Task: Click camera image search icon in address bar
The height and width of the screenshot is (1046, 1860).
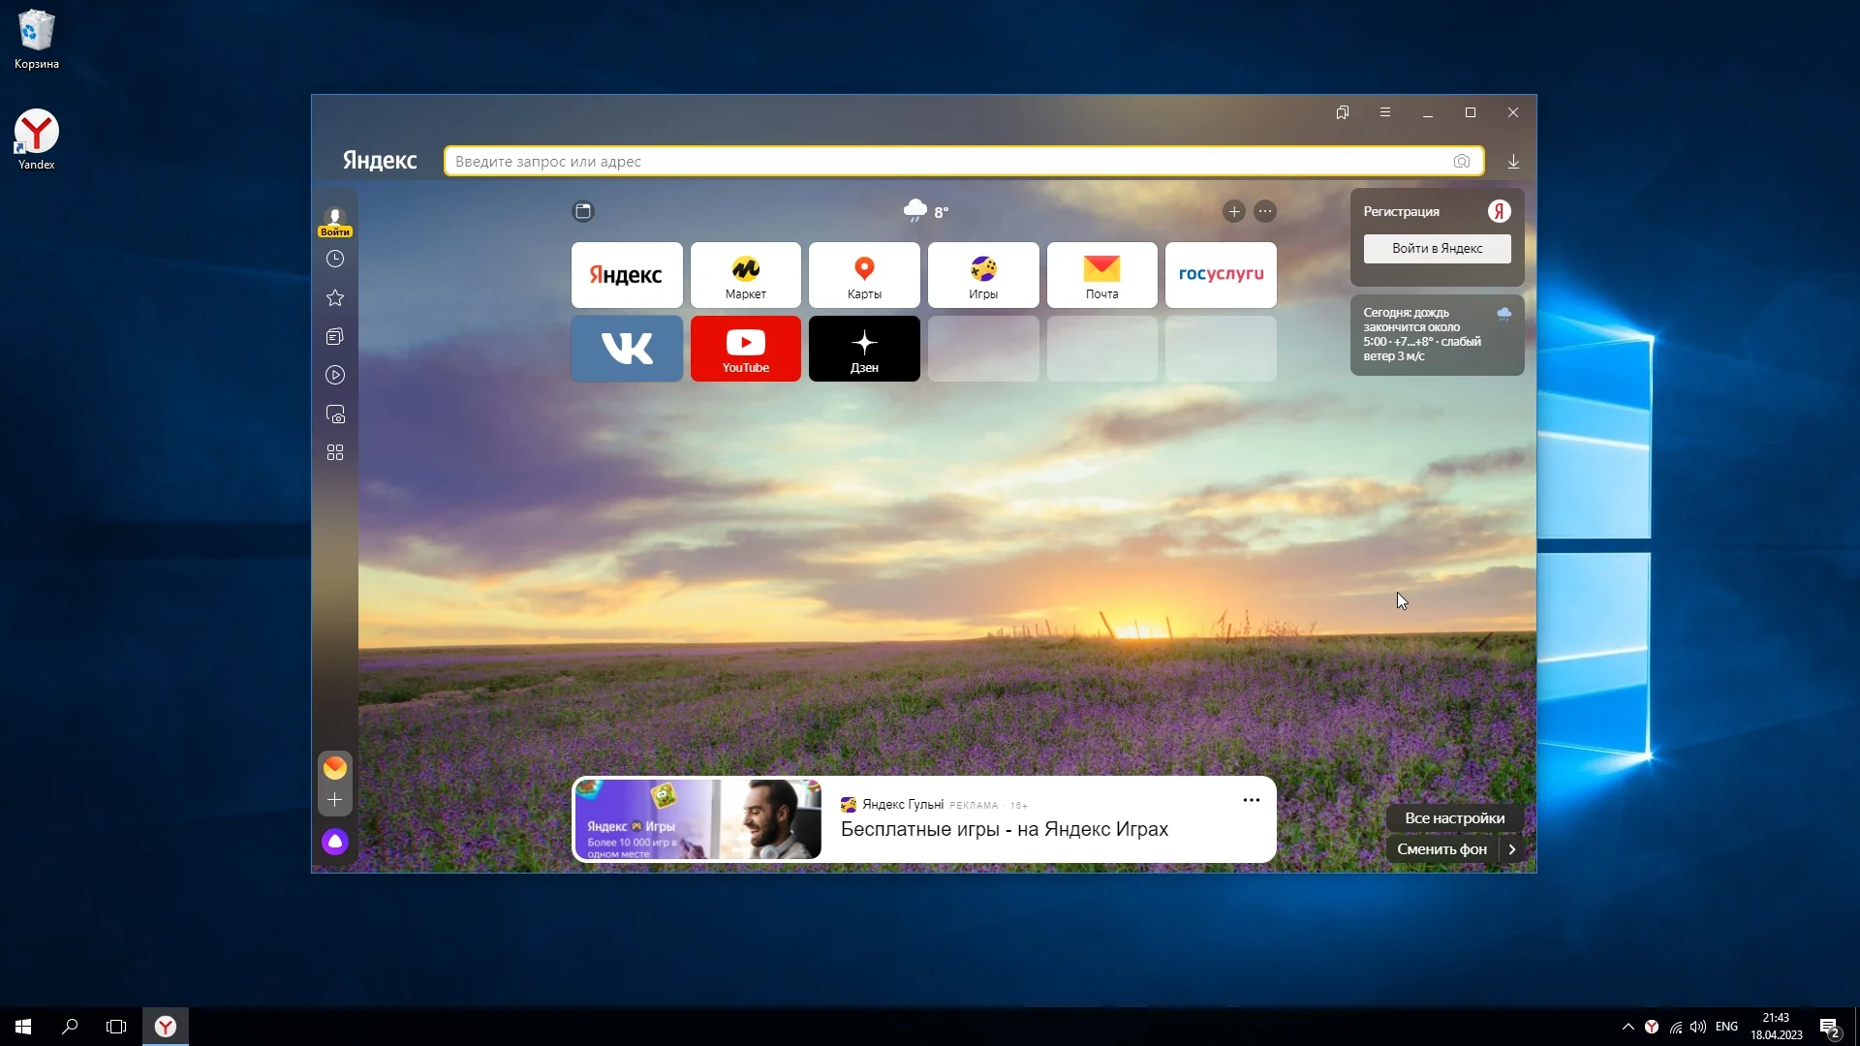Action: coord(1462,162)
